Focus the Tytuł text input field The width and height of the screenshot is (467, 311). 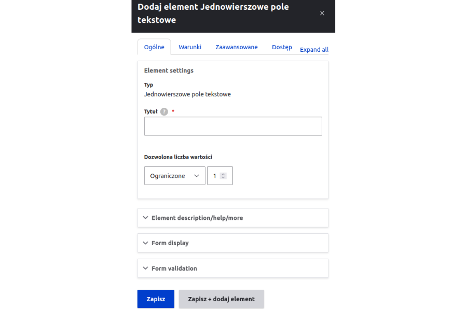click(x=233, y=126)
